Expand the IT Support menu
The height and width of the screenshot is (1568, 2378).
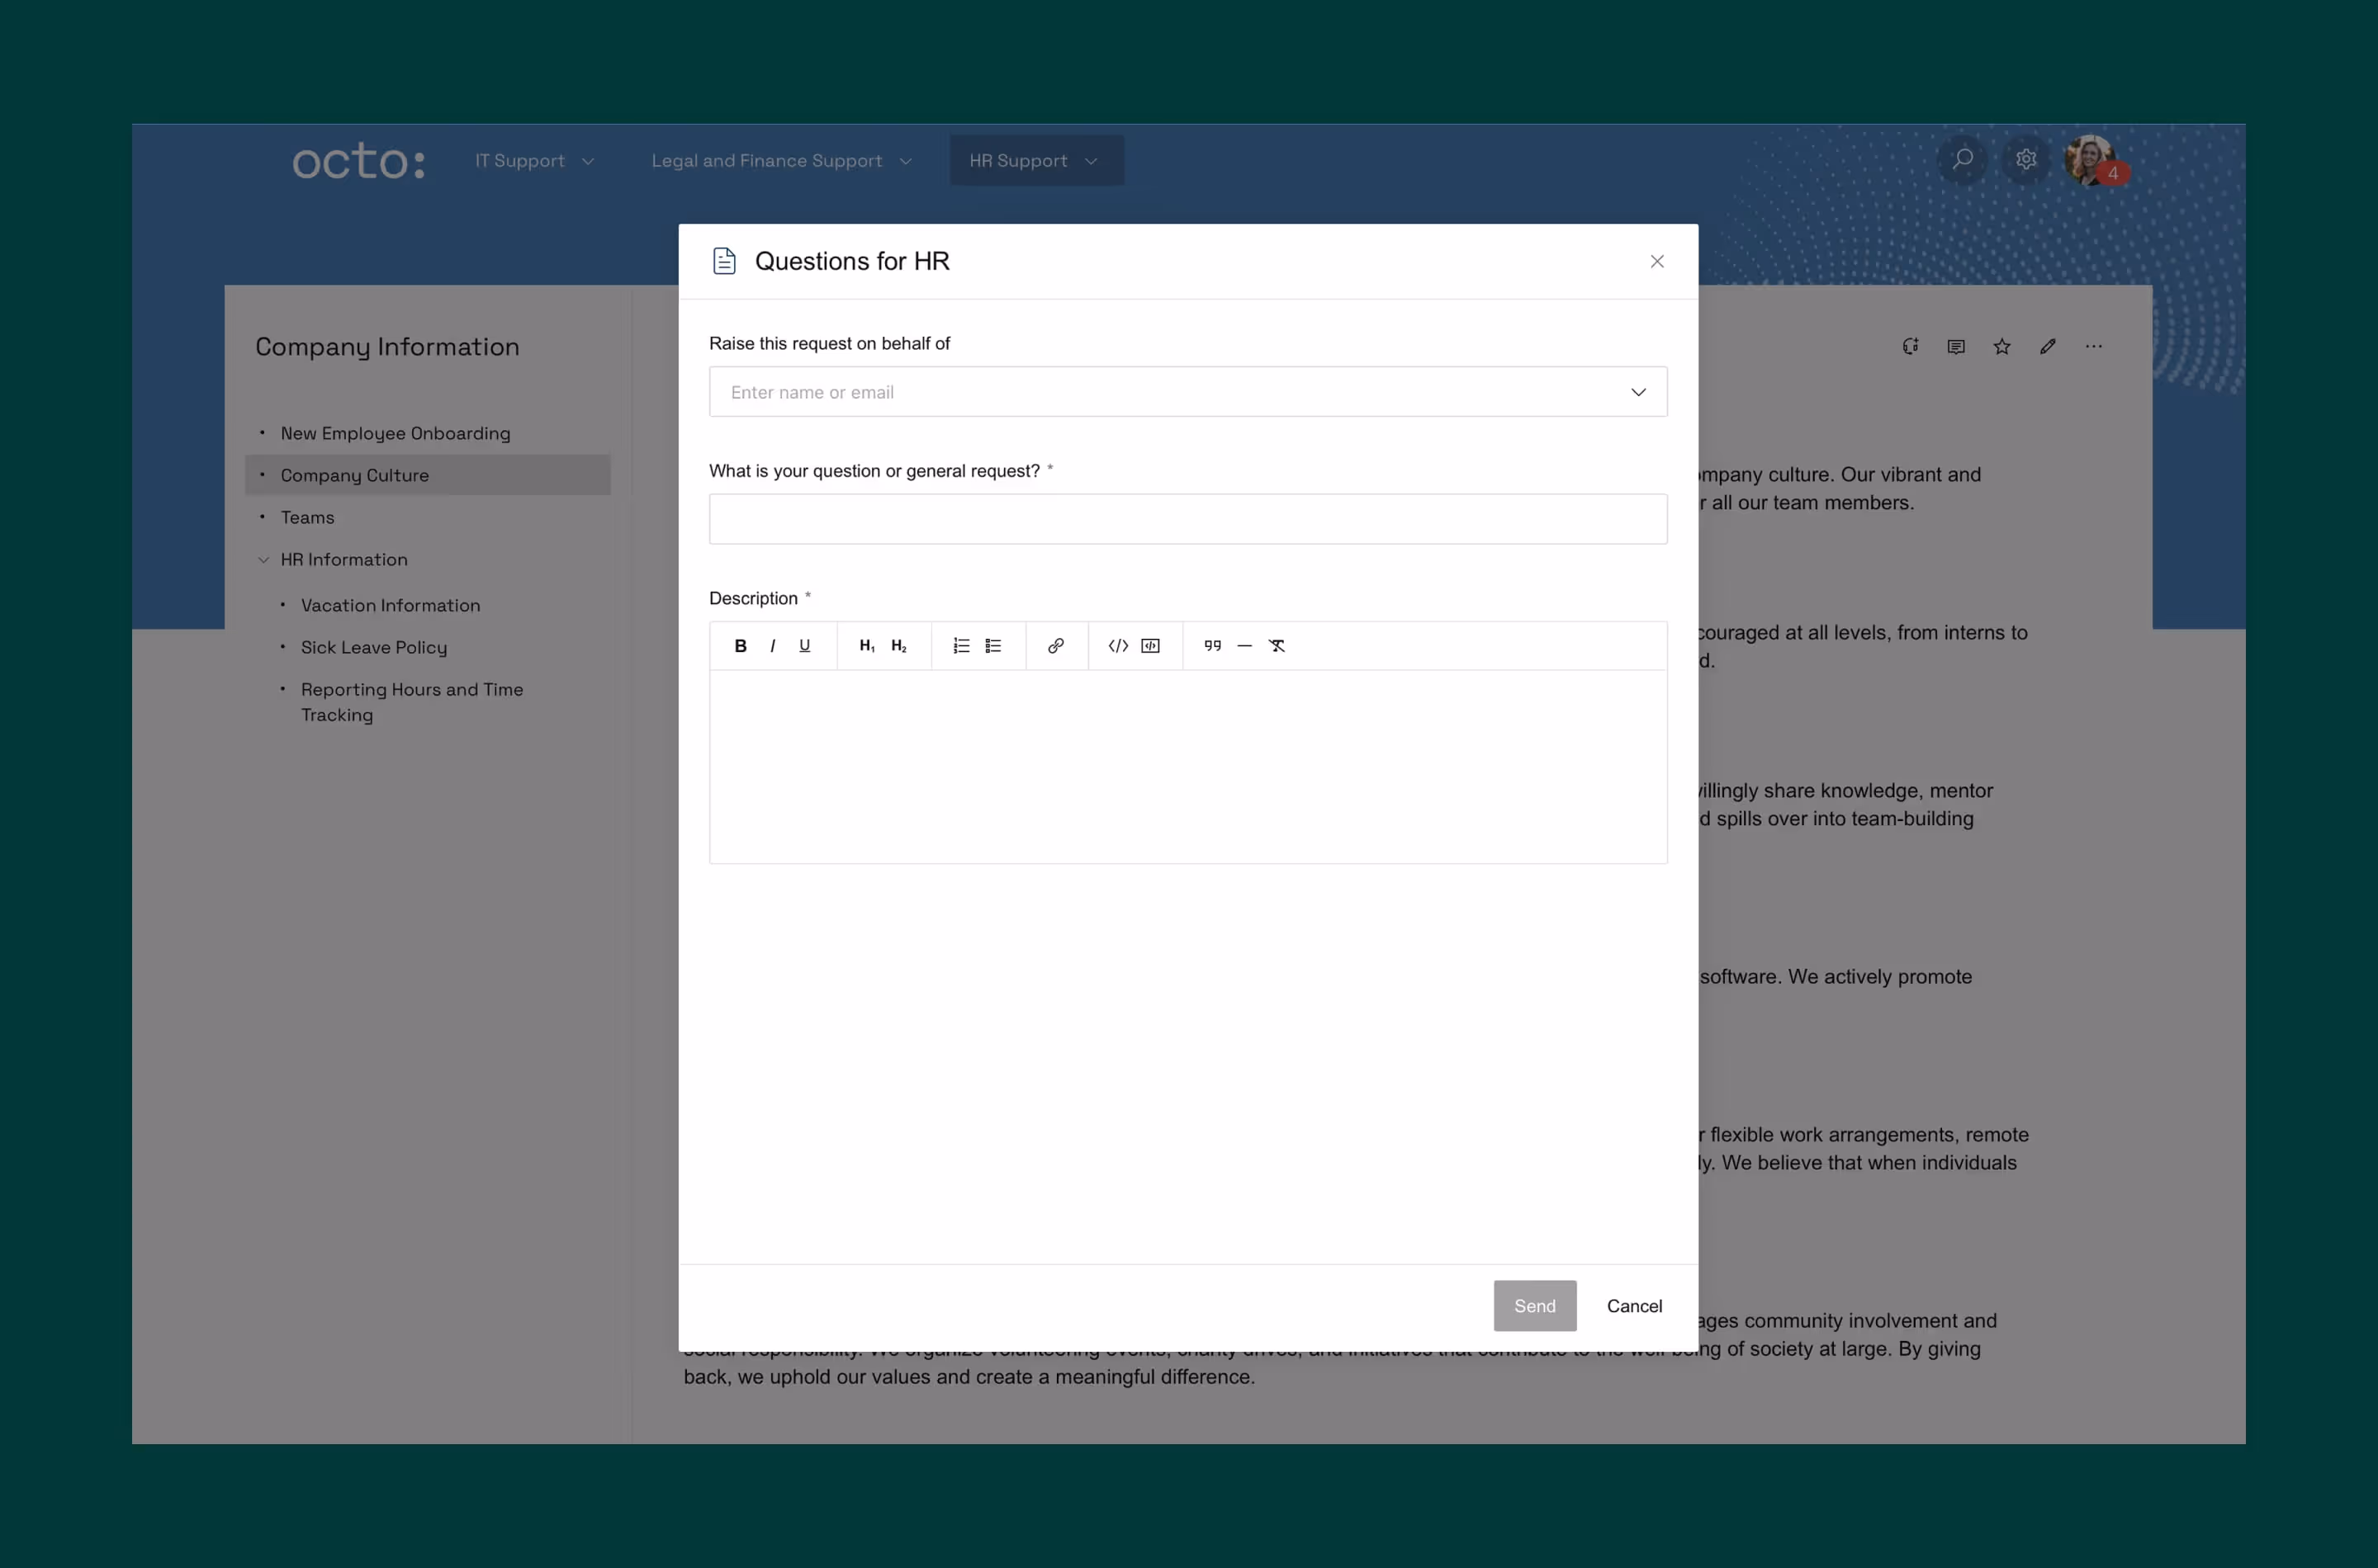tap(534, 161)
